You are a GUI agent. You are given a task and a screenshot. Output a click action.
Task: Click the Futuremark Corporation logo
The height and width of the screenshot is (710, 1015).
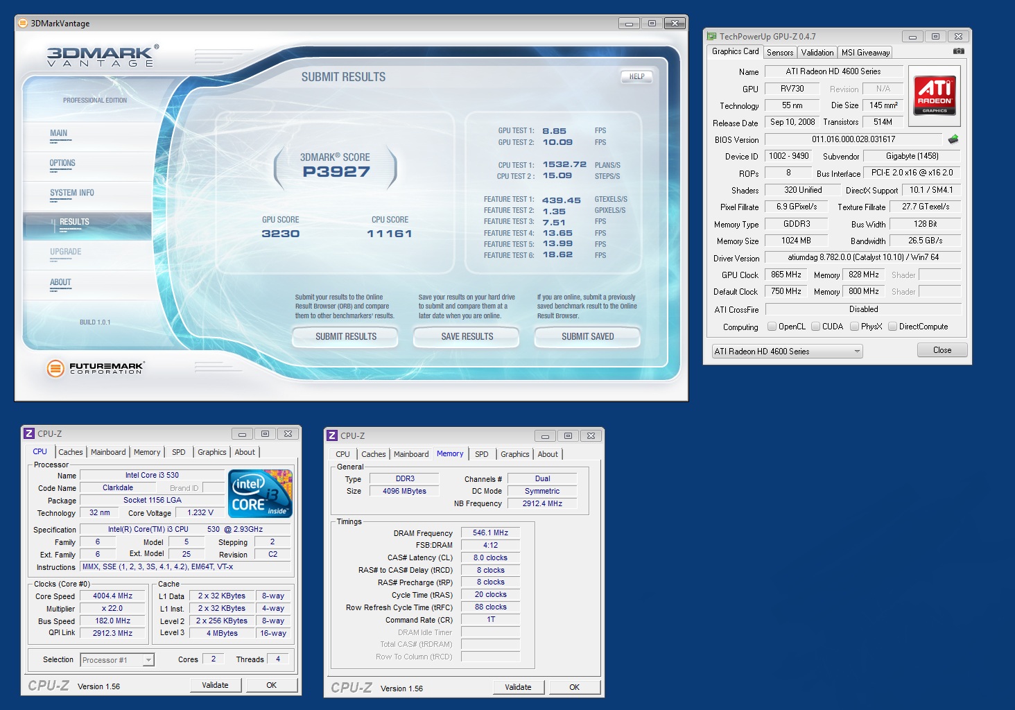click(95, 368)
